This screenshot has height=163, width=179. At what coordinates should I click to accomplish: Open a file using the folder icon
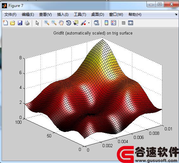tap(13, 23)
